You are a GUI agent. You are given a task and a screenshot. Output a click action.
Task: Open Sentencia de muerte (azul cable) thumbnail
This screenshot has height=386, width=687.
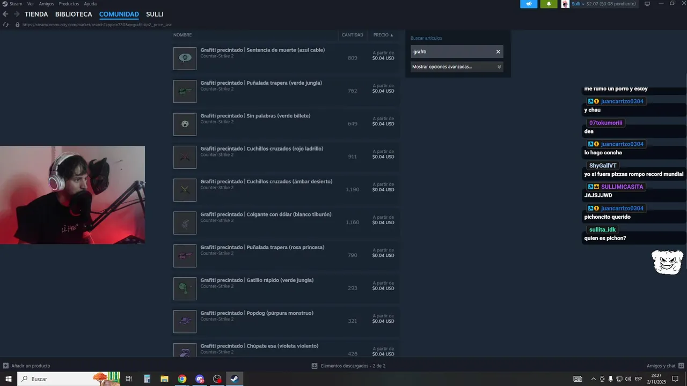185,58
